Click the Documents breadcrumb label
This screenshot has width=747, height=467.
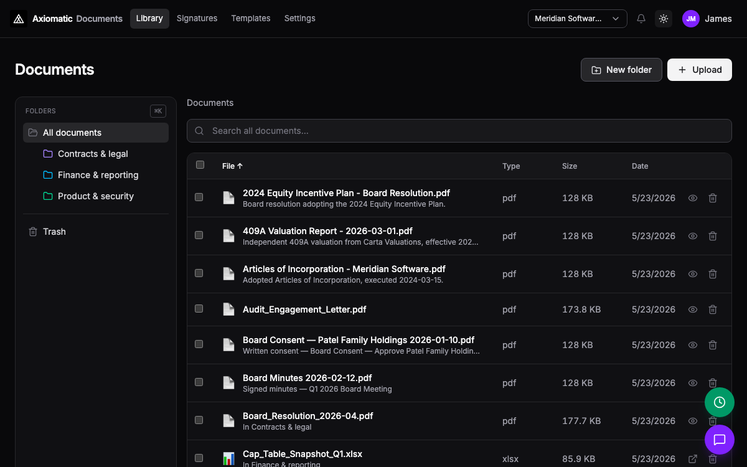tap(210, 103)
